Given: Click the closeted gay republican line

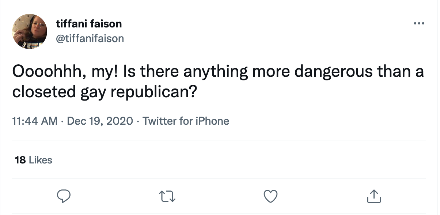Looking at the screenshot, I should (105, 92).
